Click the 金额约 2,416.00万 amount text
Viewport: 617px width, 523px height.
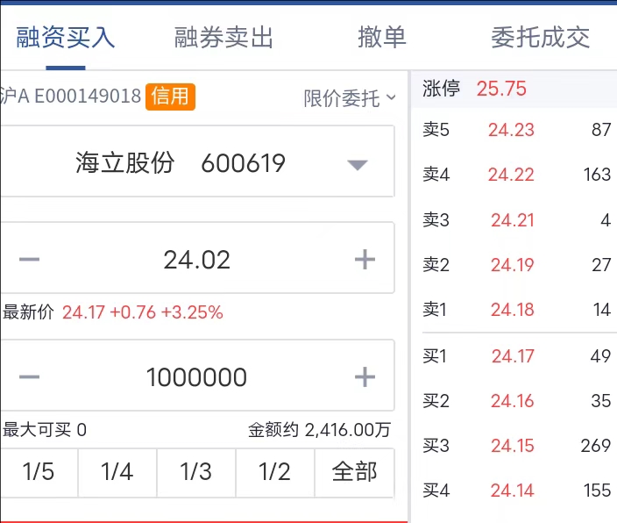[x=320, y=430]
